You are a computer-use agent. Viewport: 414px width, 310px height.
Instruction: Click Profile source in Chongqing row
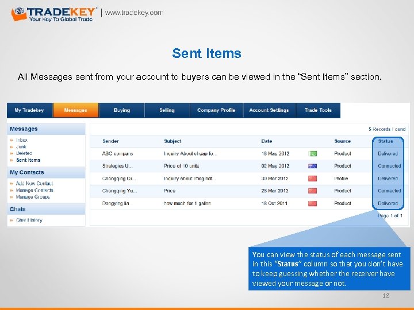coord(341,179)
